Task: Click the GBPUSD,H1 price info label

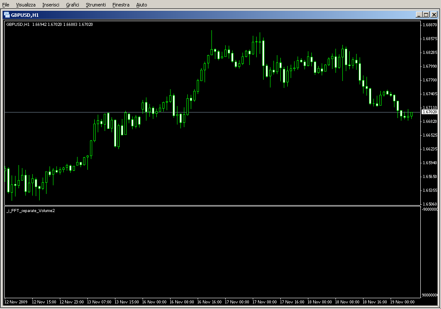Action: [x=50, y=25]
